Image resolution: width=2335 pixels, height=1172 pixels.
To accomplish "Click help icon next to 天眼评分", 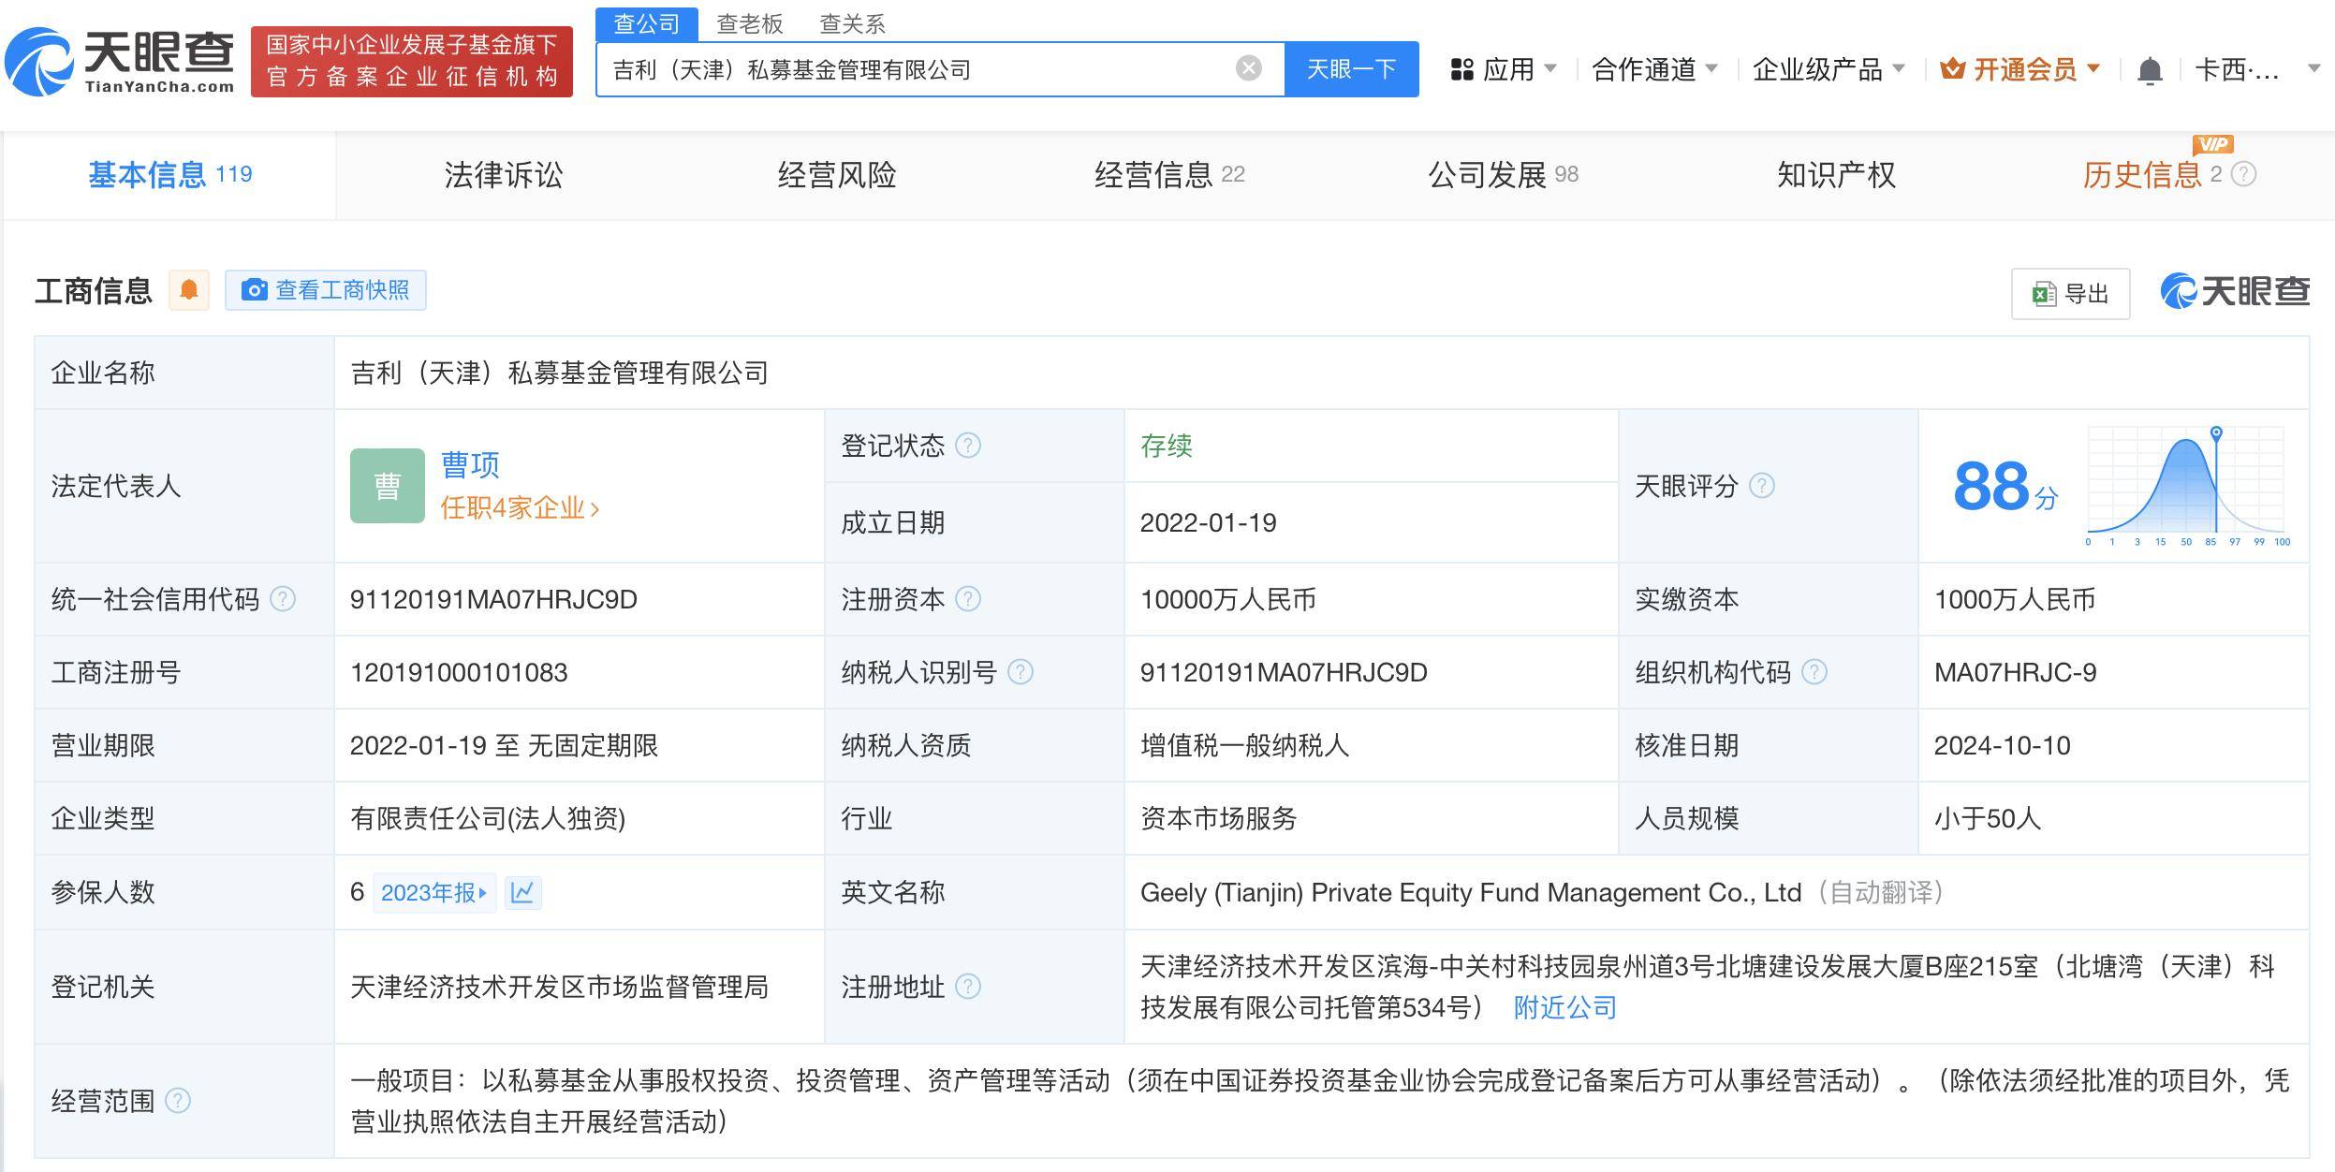I will [x=1761, y=486].
